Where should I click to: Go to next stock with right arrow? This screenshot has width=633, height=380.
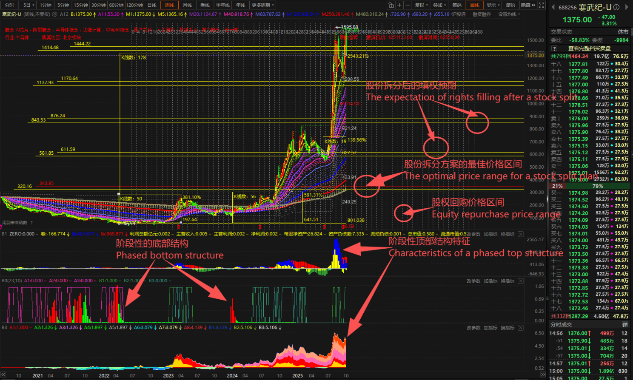[628, 7]
